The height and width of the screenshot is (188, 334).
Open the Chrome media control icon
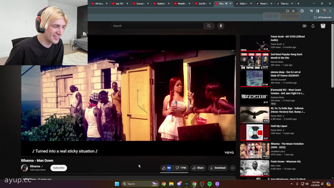coord(311,11)
